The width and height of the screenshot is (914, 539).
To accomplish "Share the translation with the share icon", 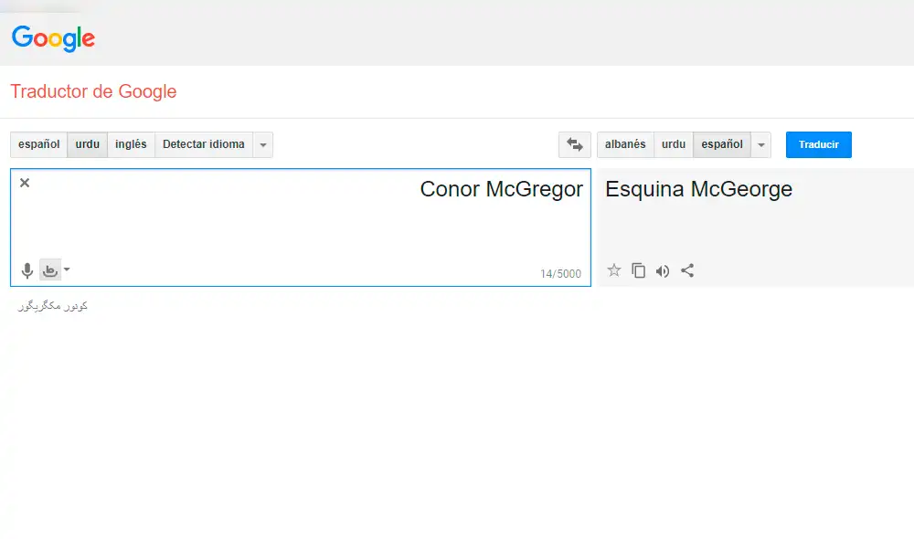I will [686, 269].
